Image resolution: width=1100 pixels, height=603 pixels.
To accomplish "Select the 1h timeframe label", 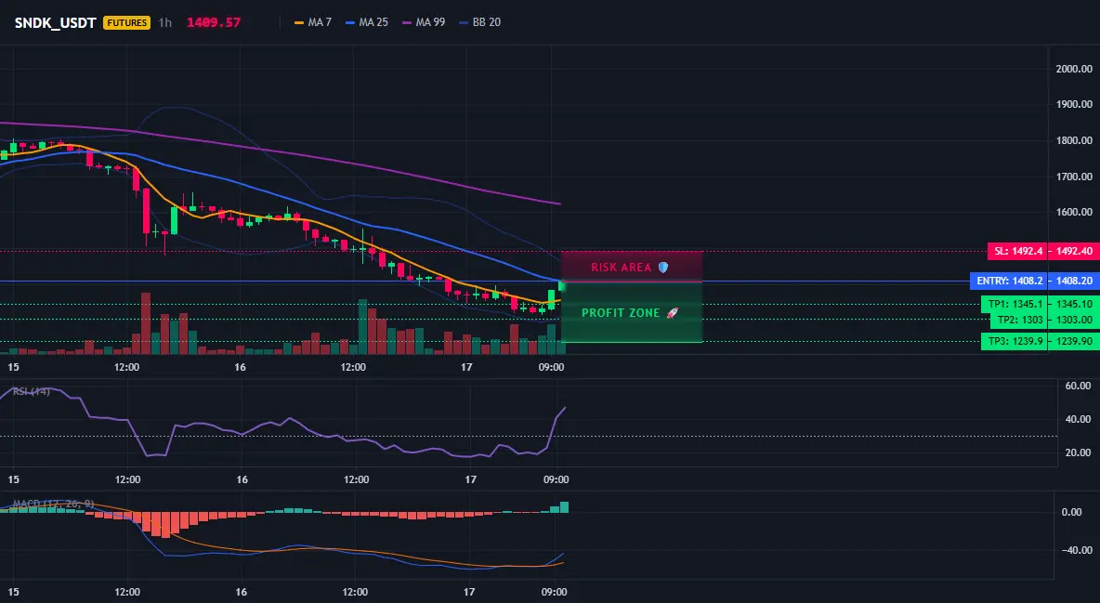I will tap(164, 22).
